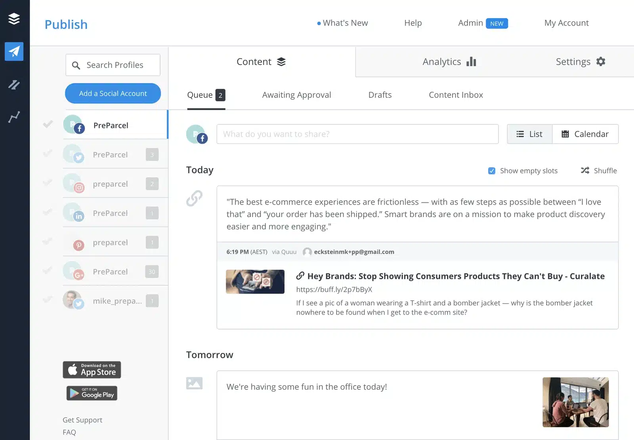Click the Buffer stacked-layers logo icon
Viewport: 634px width, 440px height.
[x=14, y=18]
